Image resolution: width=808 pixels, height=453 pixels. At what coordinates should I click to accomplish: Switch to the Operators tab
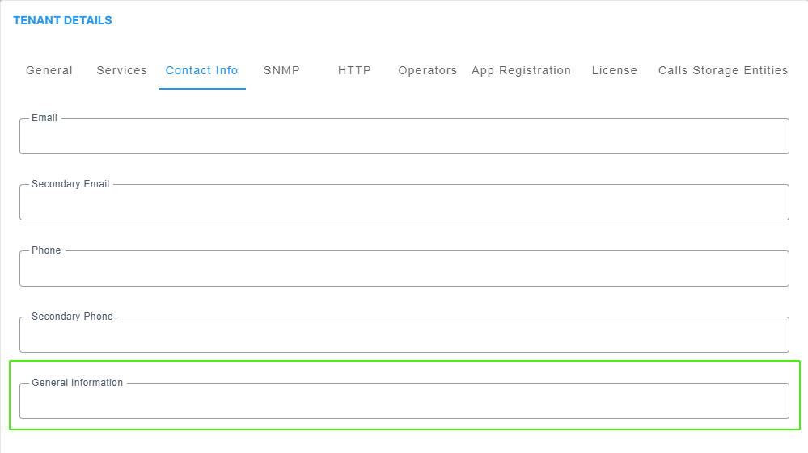pyautogui.click(x=427, y=70)
